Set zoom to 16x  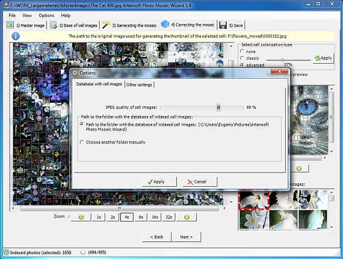tap(155, 217)
